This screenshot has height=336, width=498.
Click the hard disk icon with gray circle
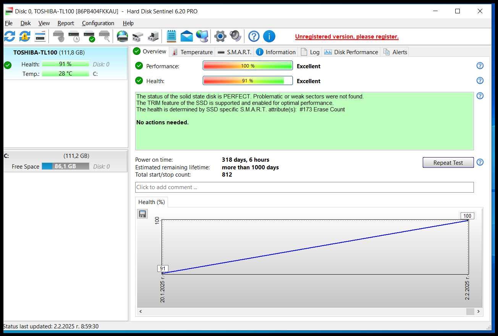(58, 37)
